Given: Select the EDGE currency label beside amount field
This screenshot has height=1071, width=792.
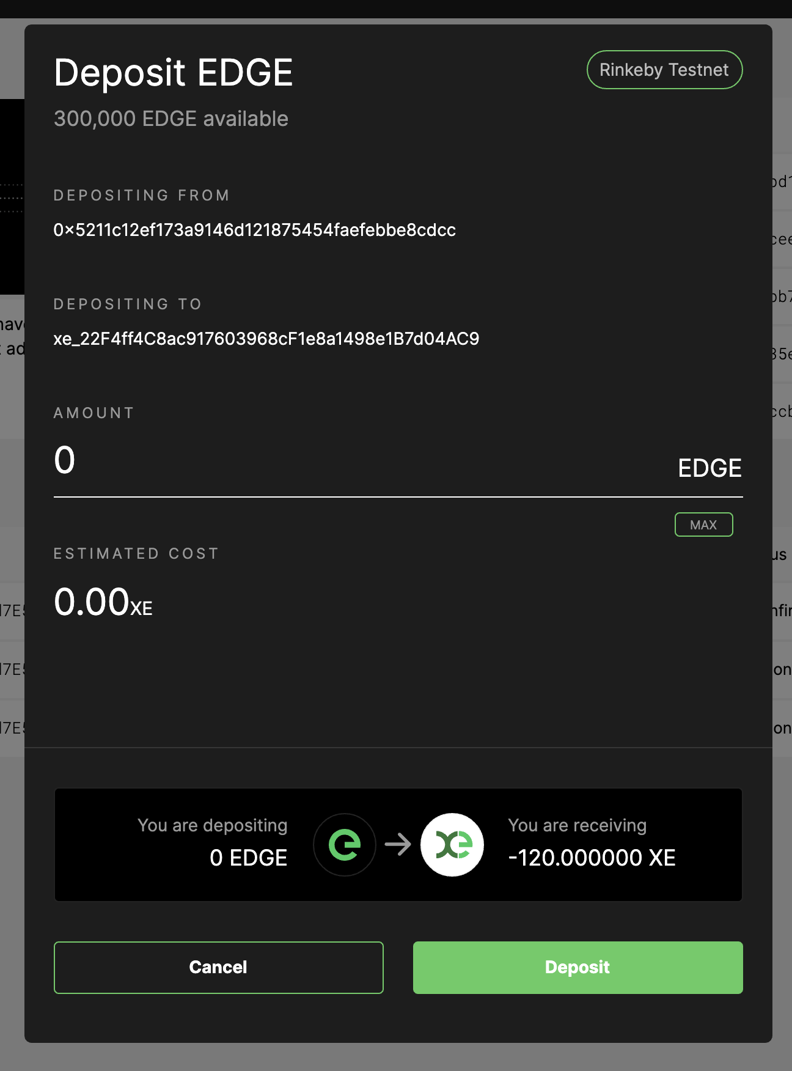Looking at the screenshot, I should pyautogui.click(x=710, y=467).
